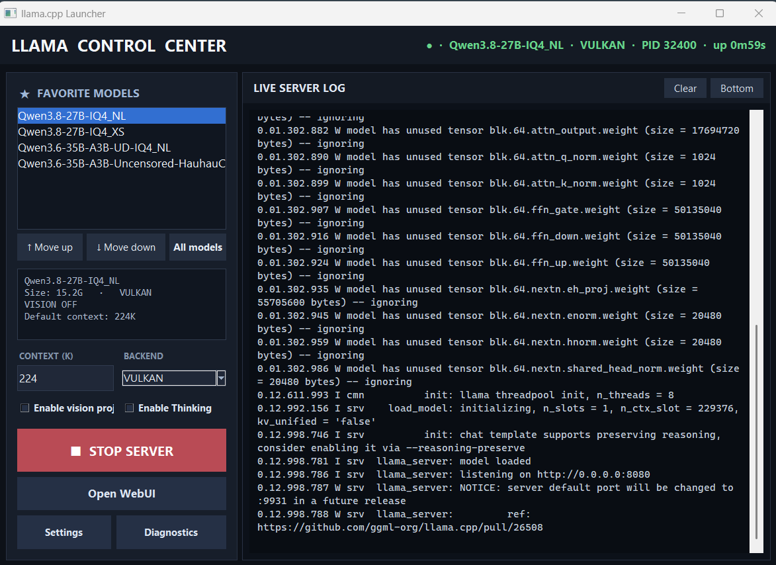Minimize the launcher window

pos(681,13)
